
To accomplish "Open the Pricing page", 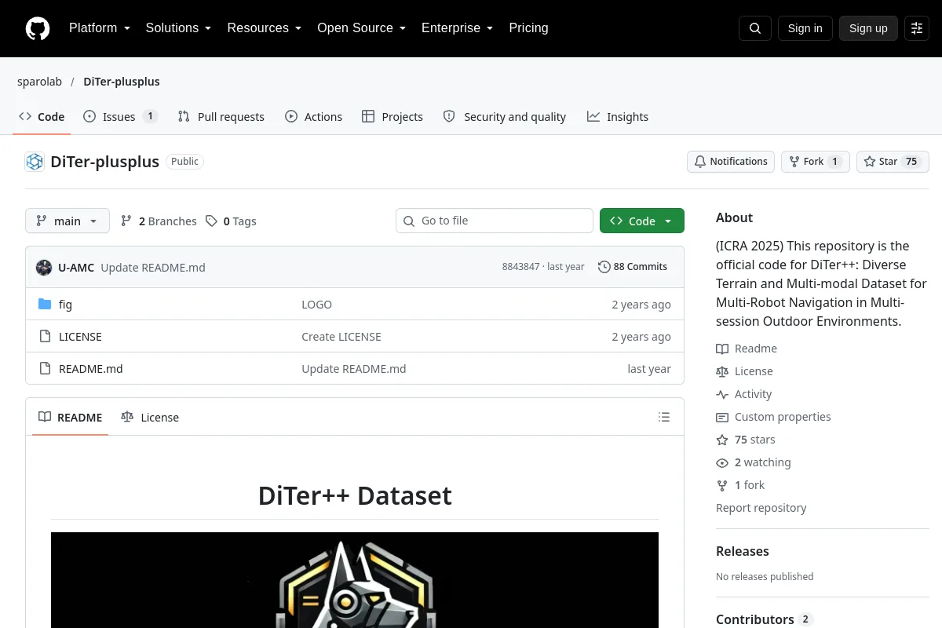I will coord(528,28).
